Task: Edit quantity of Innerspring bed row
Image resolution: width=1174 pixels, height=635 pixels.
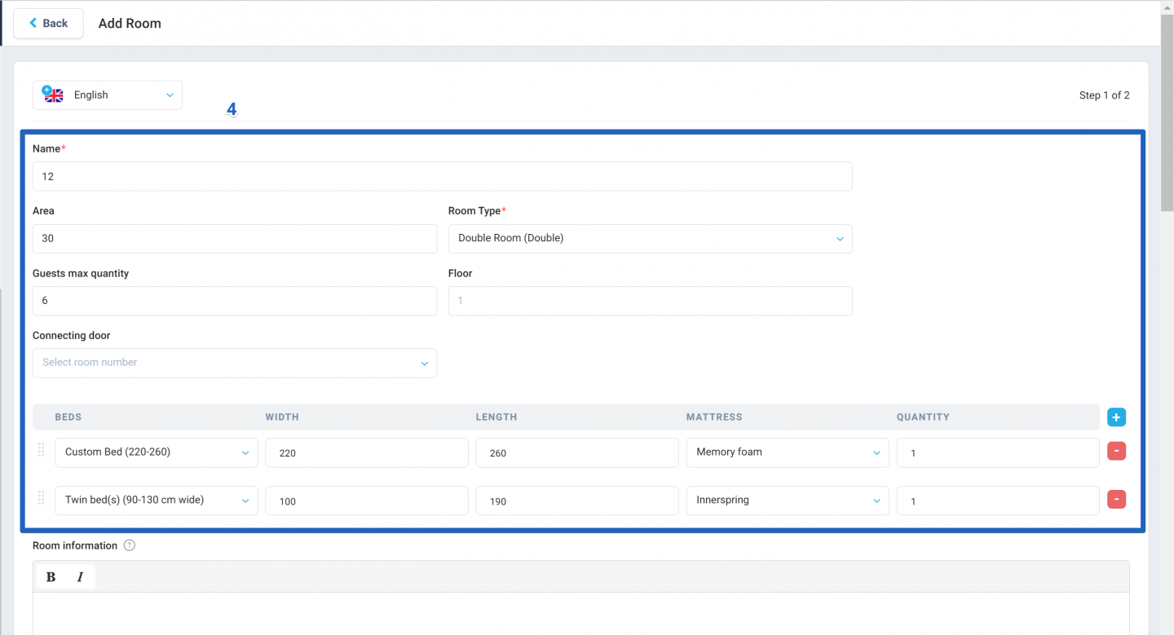Action: 998,501
